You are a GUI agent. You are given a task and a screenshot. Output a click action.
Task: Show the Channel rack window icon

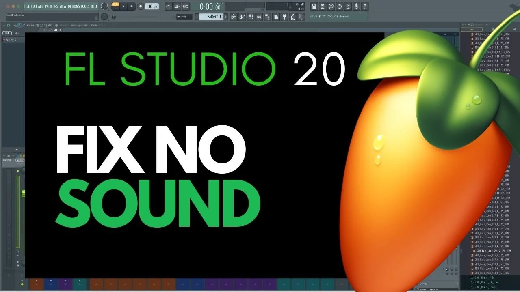point(250,17)
